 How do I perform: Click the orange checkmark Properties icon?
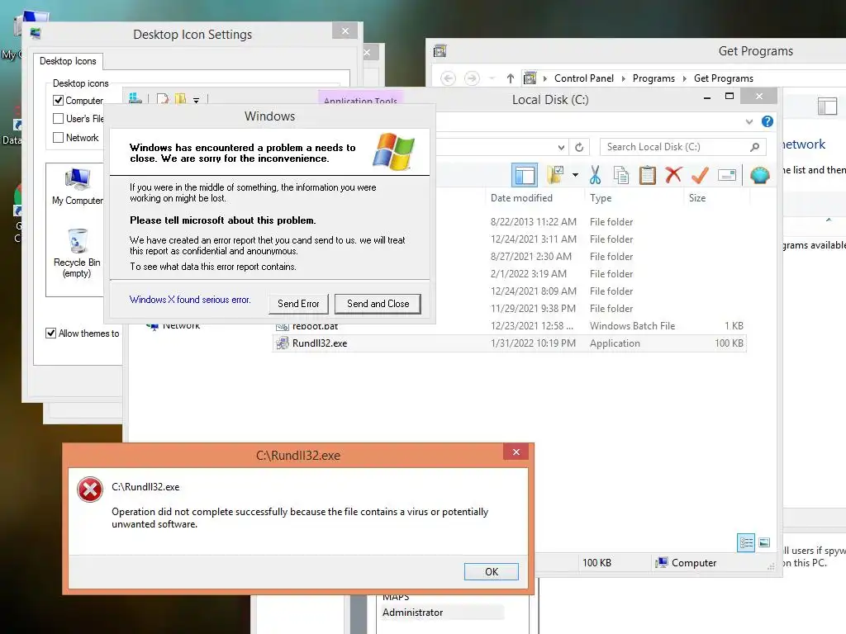point(700,175)
